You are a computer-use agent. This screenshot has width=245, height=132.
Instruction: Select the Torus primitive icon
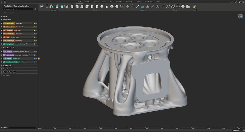pos(112,6)
